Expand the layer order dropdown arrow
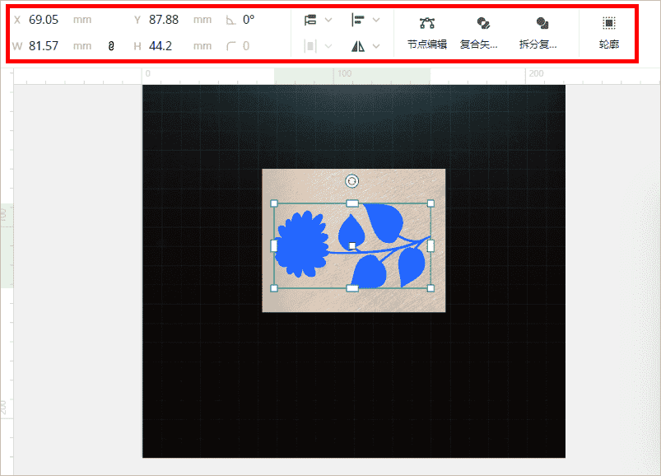 click(x=328, y=20)
